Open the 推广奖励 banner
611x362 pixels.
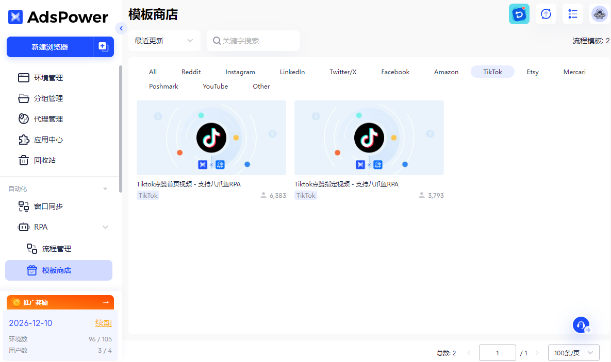60,302
